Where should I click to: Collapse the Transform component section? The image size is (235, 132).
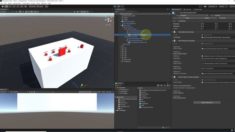173,21
